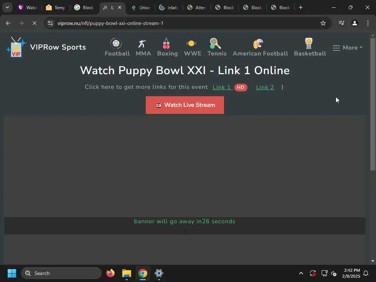This screenshot has width=376, height=282.
Task: Open the American Football category icon
Action: (258, 44)
